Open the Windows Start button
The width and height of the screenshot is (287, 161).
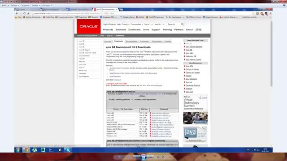click(x=18, y=150)
